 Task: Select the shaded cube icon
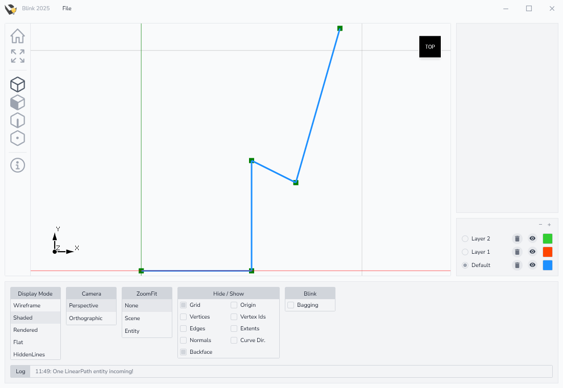(x=17, y=103)
